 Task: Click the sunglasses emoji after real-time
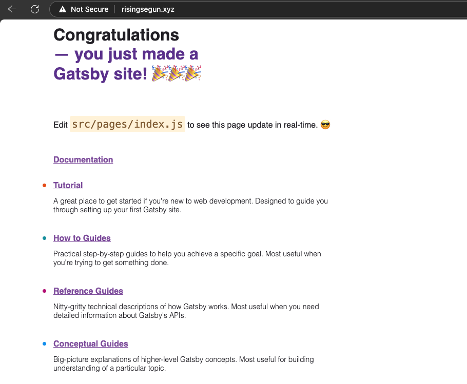tap(325, 125)
